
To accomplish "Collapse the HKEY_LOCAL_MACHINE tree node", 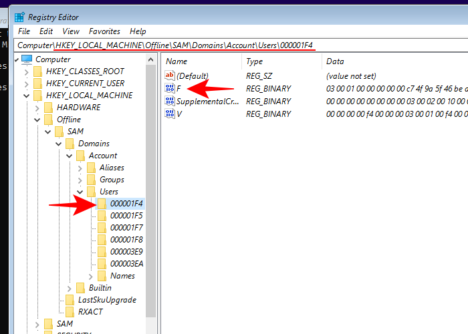I will 27,96.
